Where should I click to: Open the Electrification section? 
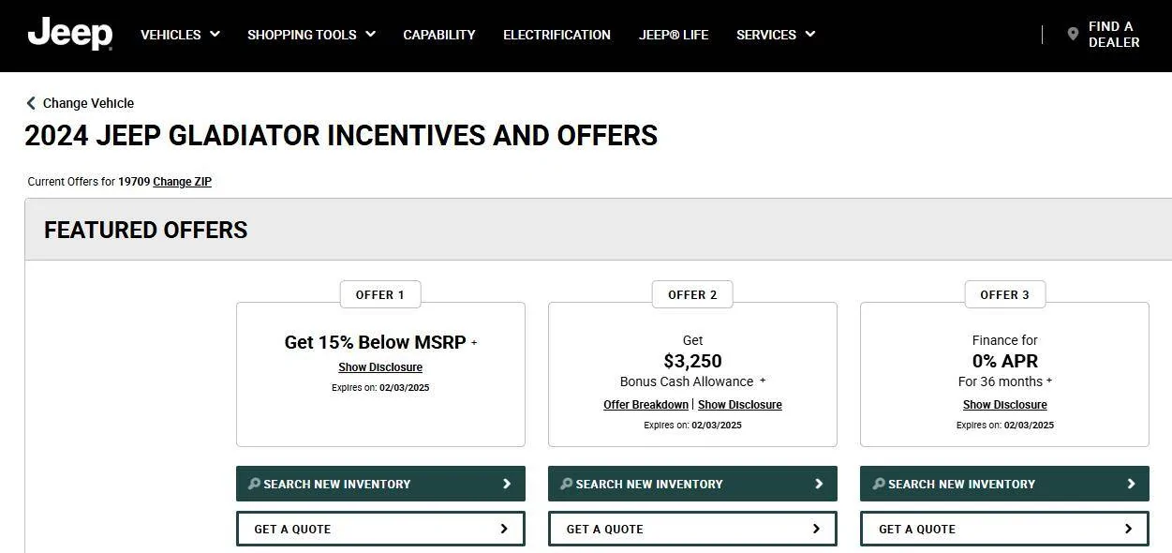(x=556, y=35)
